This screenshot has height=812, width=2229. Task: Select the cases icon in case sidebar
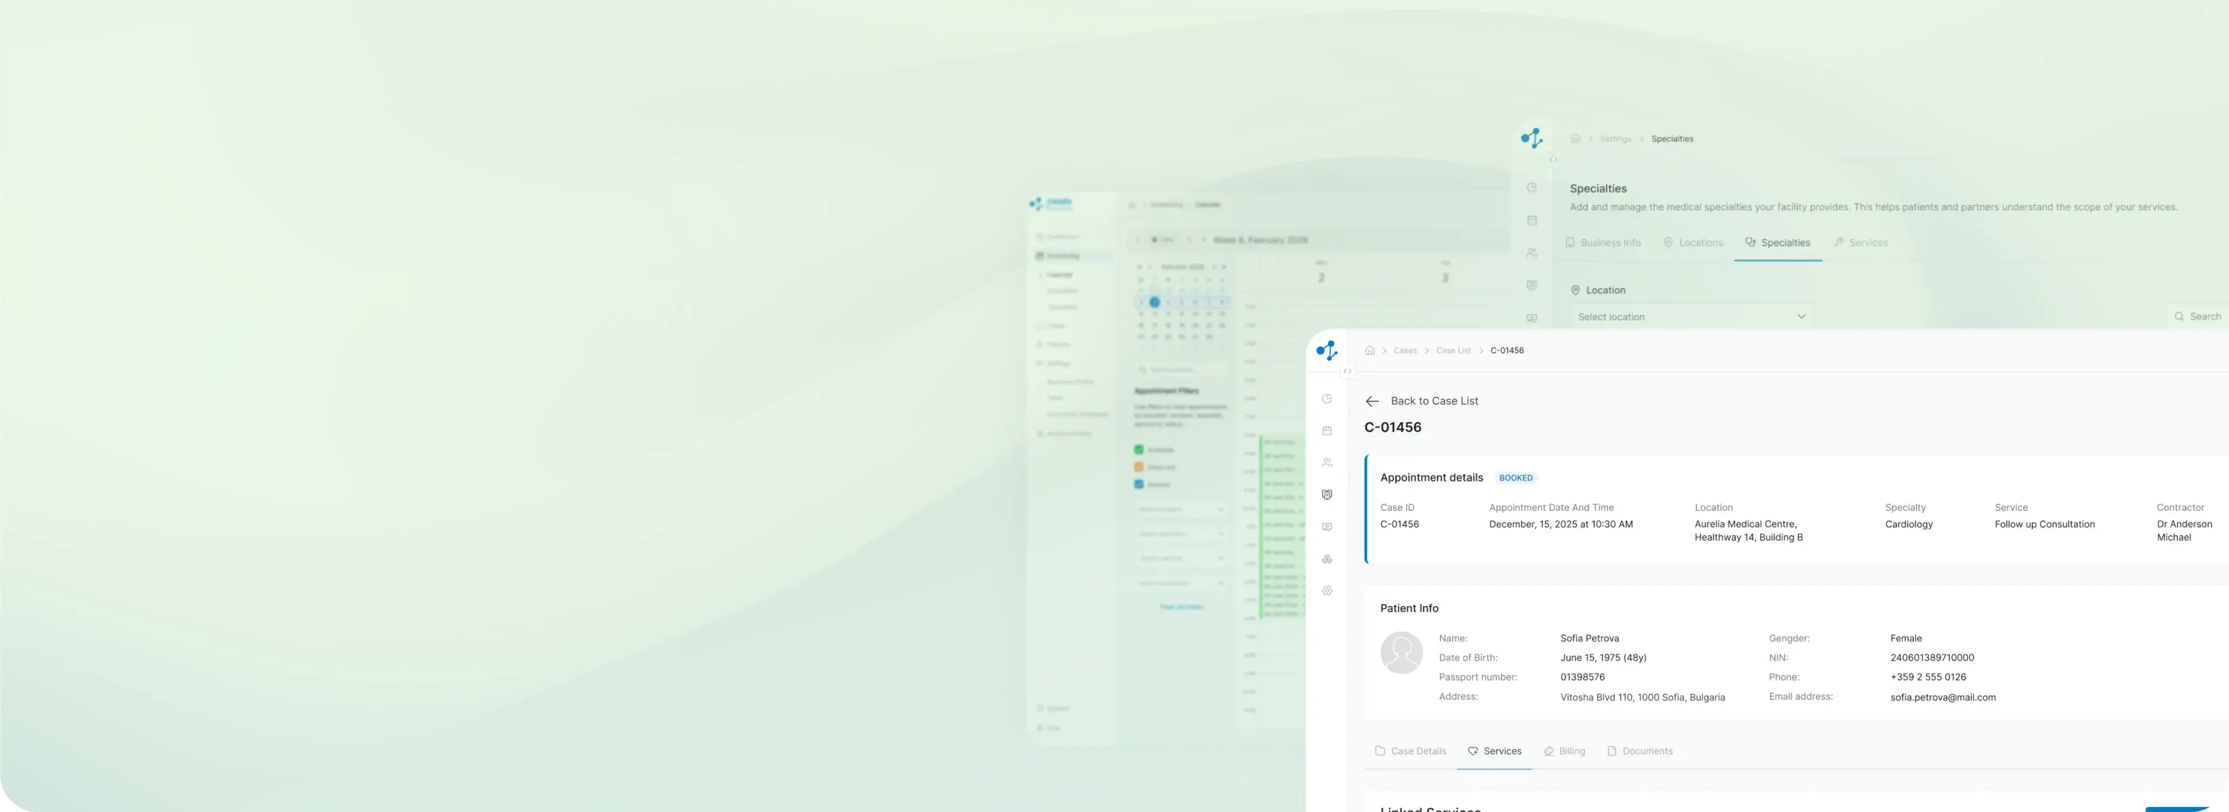[x=1327, y=494]
